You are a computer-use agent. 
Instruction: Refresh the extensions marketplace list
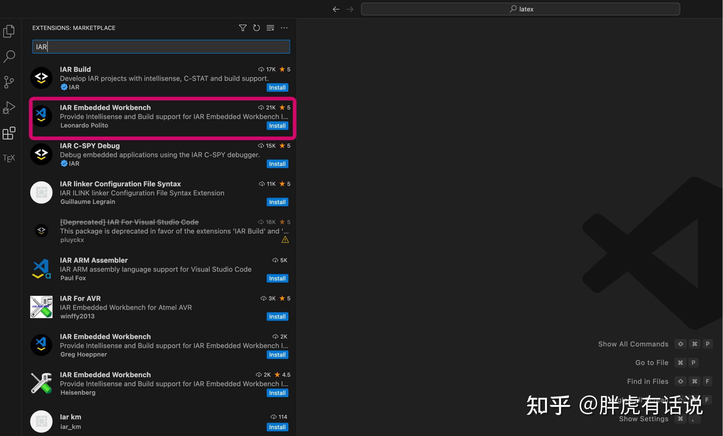tap(256, 28)
